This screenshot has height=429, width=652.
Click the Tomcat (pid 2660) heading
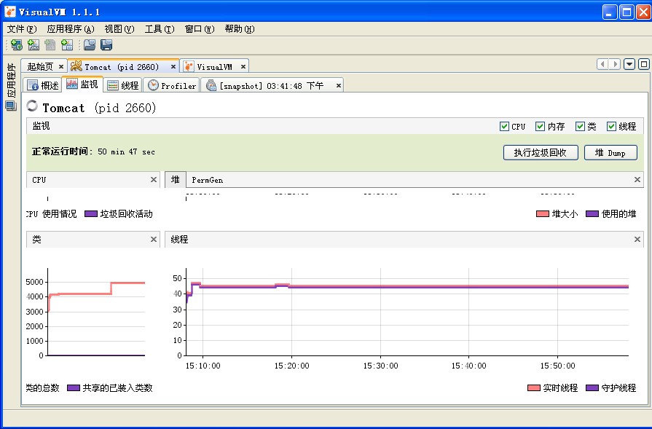coord(99,108)
